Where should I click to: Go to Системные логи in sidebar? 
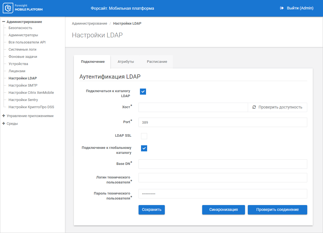[x=22, y=50]
